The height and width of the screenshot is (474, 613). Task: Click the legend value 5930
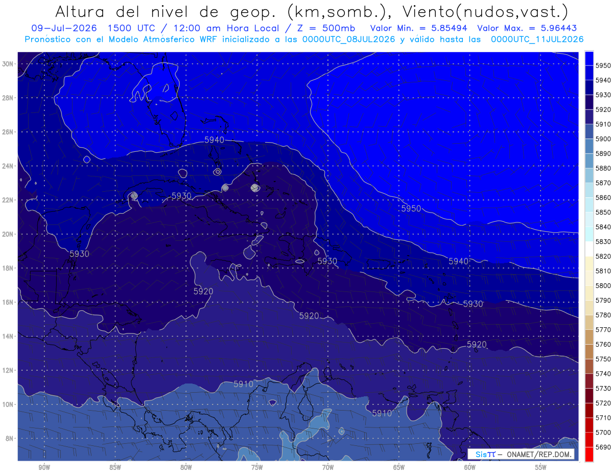[x=603, y=95]
